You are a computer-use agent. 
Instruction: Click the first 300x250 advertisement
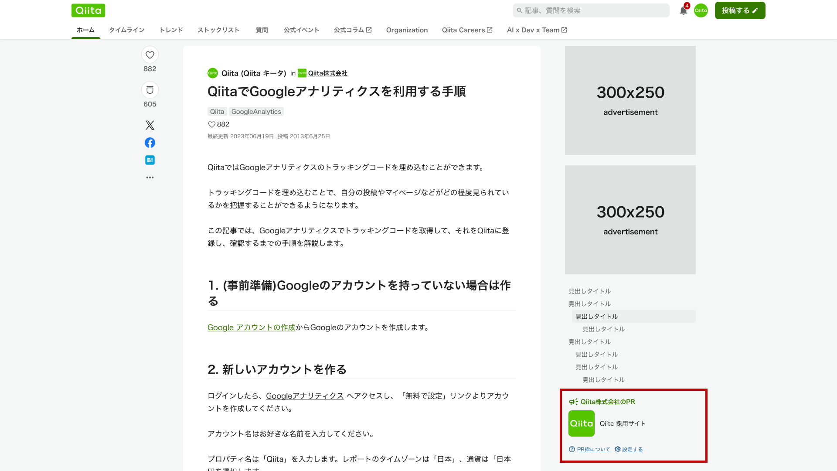630,100
